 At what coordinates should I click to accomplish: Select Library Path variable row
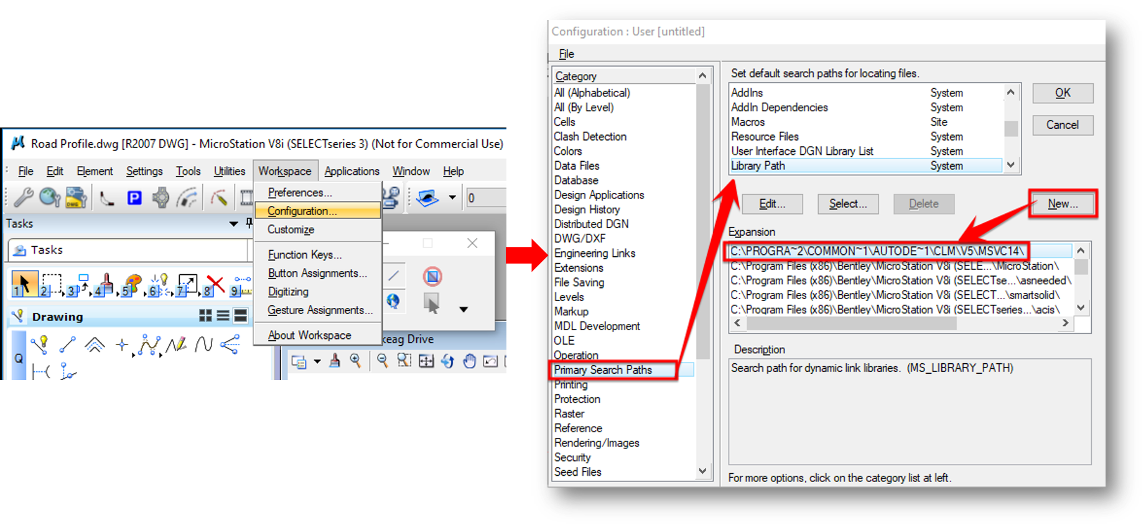pos(866,166)
